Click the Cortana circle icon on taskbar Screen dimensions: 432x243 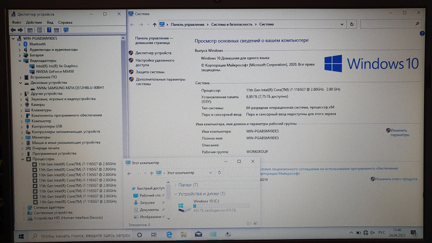(x=140, y=235)
